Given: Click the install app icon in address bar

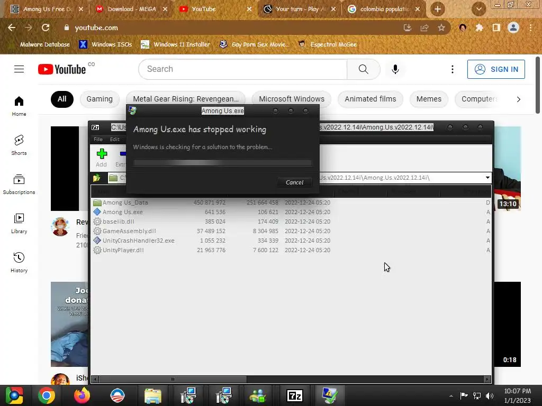Looking at the screenshot, I should pyautogui.click(x=407, y=28).
